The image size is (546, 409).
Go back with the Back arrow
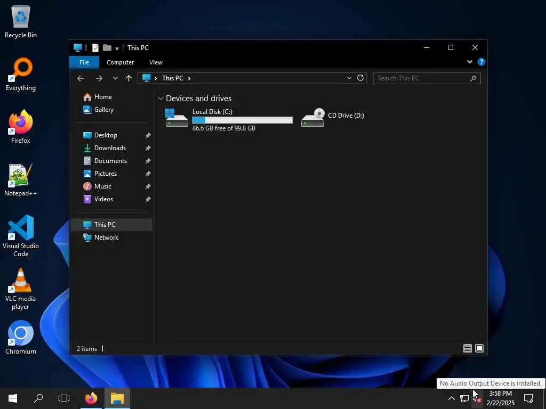[x=81, y=78]
